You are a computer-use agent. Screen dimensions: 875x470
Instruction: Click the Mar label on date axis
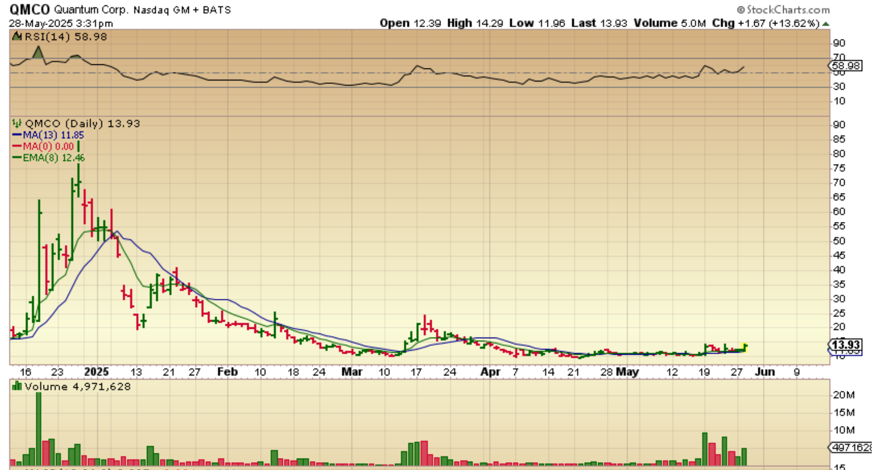coord(352,372)
